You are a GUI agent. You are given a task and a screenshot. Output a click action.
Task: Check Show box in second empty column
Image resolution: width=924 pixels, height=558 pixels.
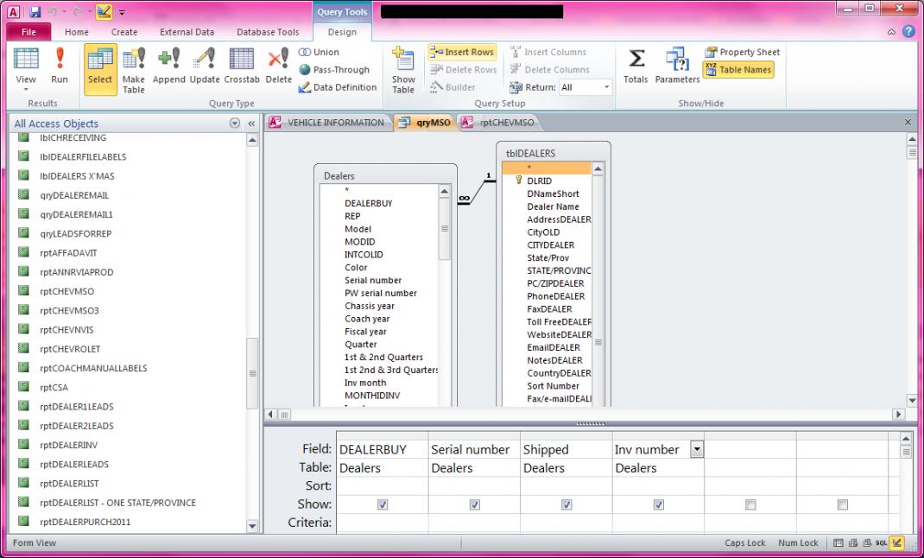point(842,504)
